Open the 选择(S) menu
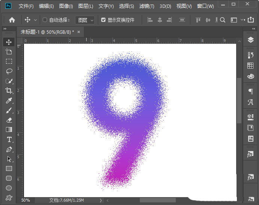Image resolution: width=259 pixels, height=205 pixels. [126, 6]
